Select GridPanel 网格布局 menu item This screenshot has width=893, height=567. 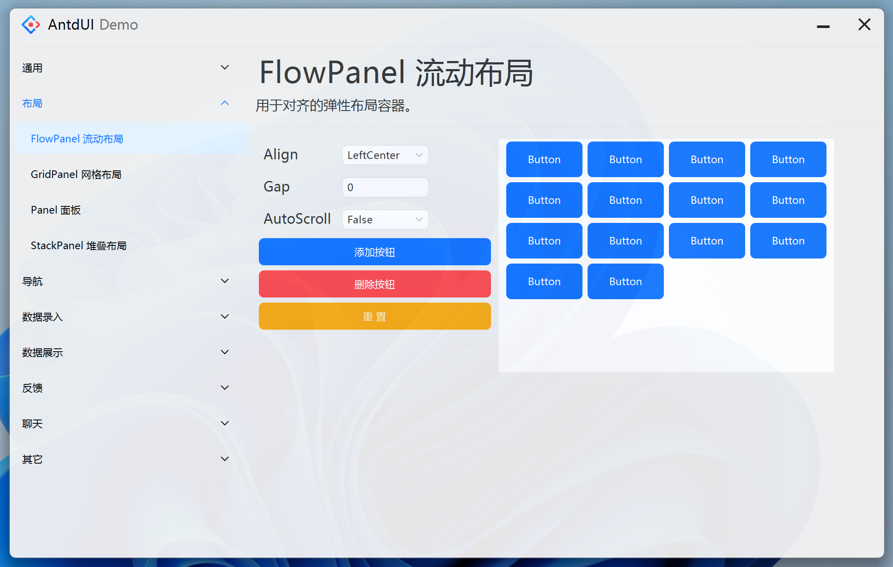(x=76, y=175)
